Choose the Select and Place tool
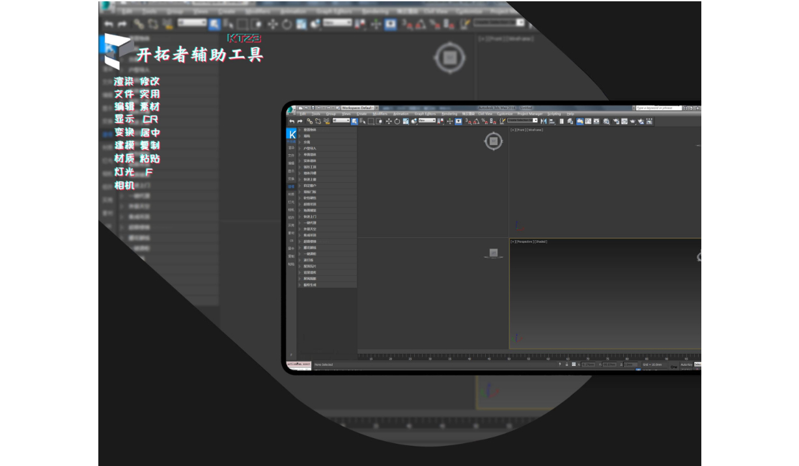This screenshot has height=466, width=799. pyautogui.click(x=414, y=121)
